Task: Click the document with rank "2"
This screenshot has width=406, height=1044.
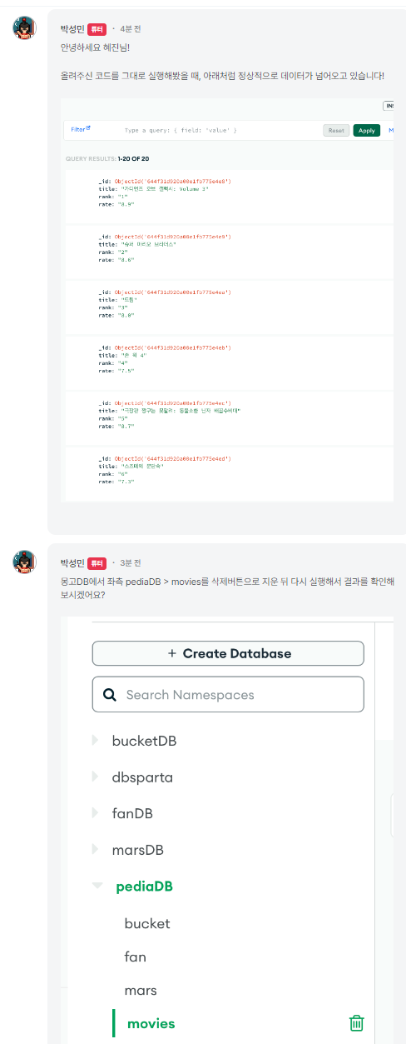Action: 229,252
